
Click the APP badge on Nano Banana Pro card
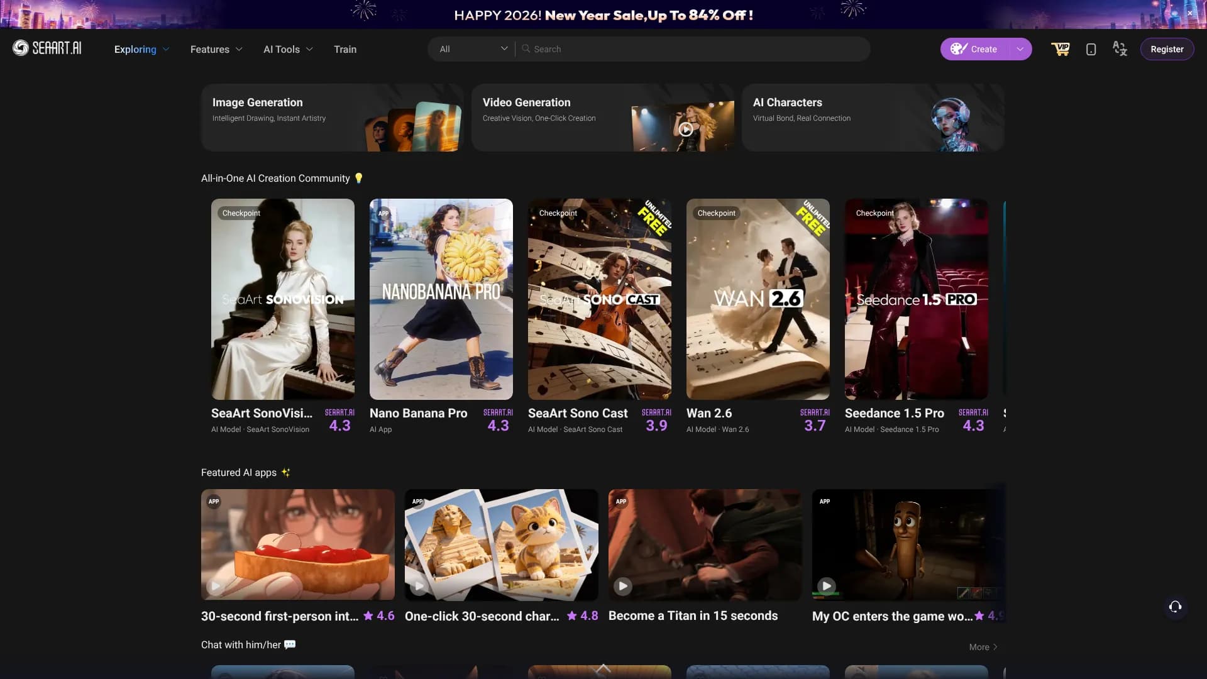(x=383, y=213)
